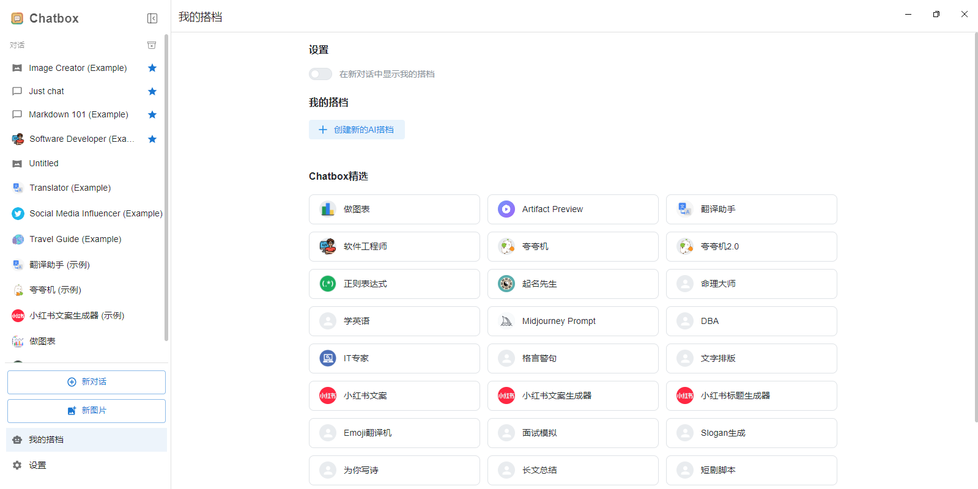Choose the 翻译助手 partner card
The image size is (978, 489).
(751, 209)
